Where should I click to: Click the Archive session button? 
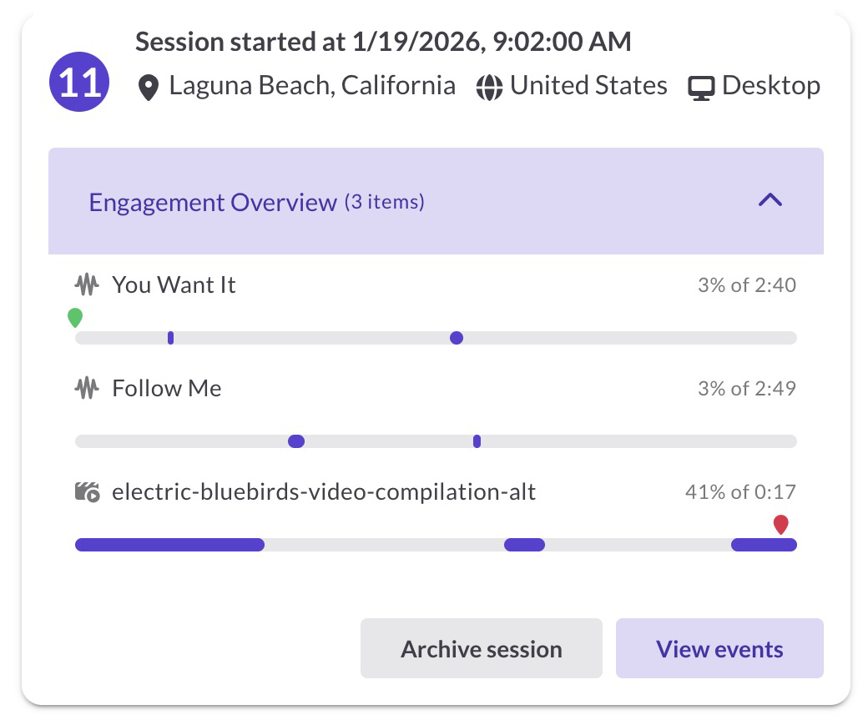coord(481,648)
